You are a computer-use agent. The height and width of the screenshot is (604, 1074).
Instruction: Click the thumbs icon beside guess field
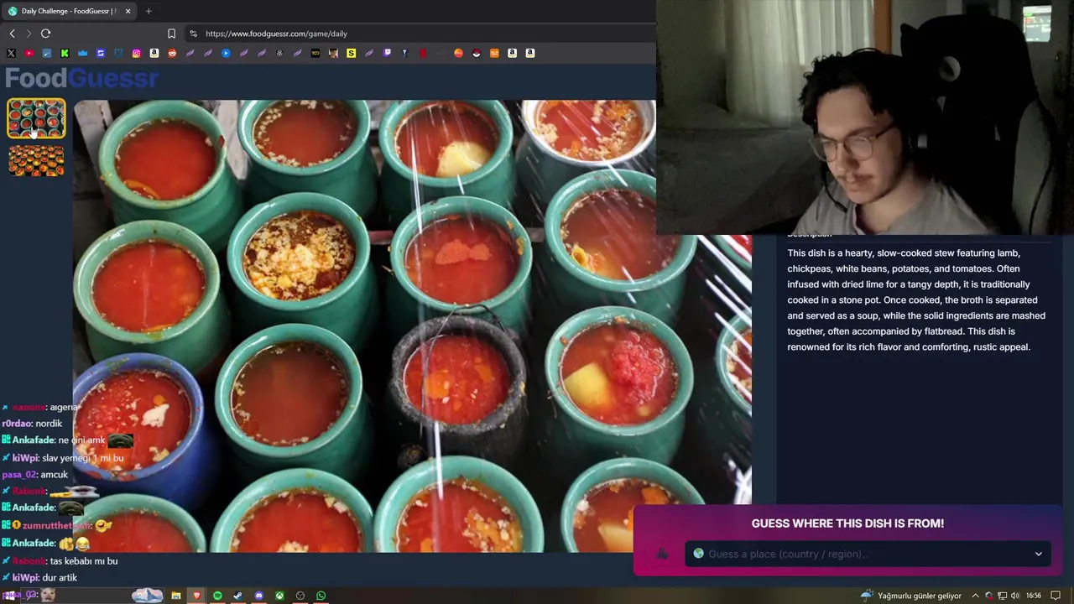[662, 554]
